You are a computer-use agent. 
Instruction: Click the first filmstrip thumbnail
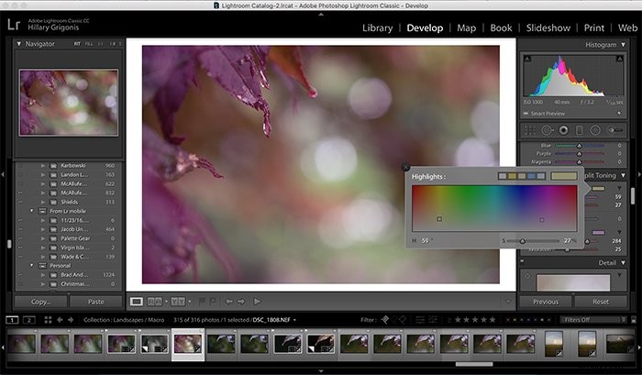click(22, 344)
